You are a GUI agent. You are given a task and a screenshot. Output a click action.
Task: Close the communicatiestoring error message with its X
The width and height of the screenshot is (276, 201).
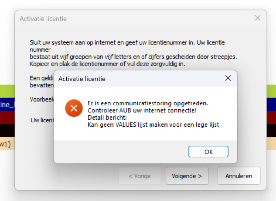(x=228, y=78)
